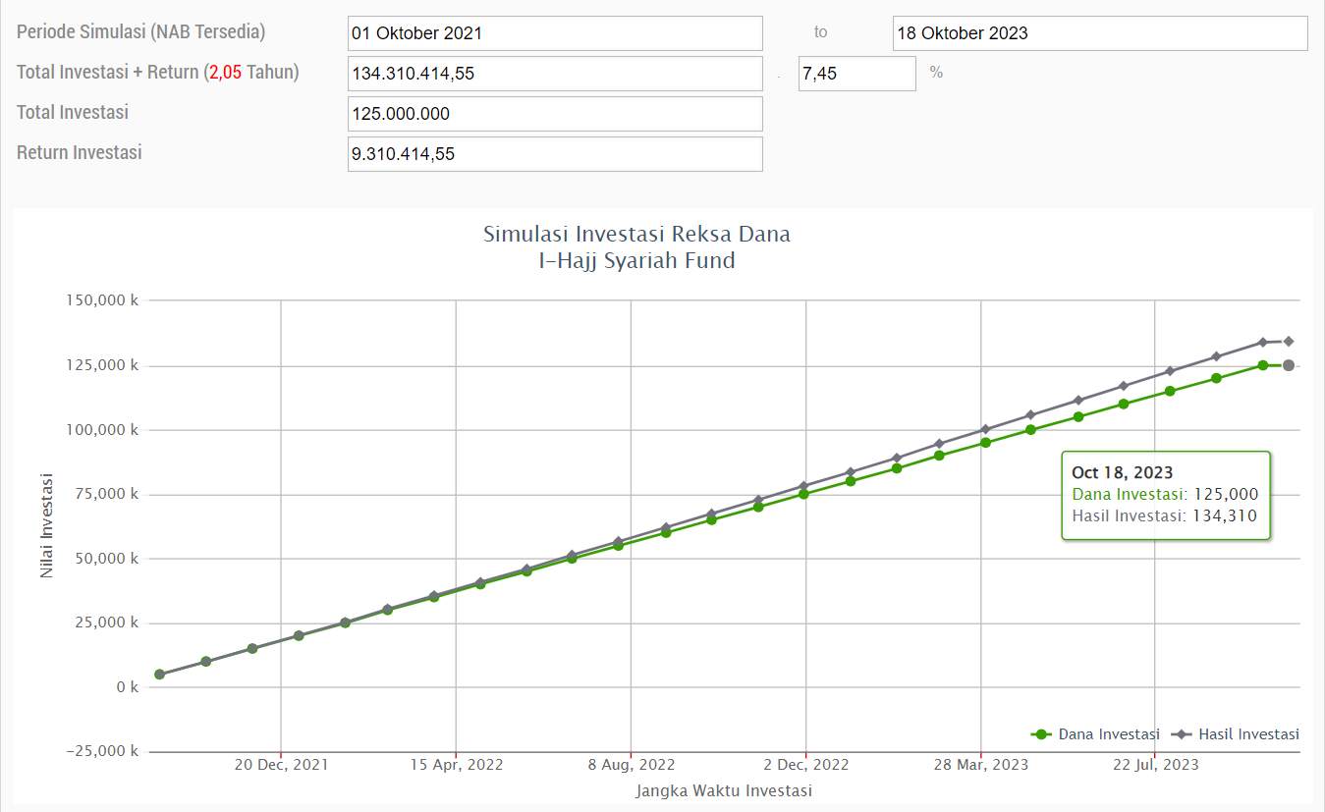Image resolution: width=1325 pixels, height=812 pixels.
Task: Click the Total Investasi field 125.000.000
Action: point(555,114)
